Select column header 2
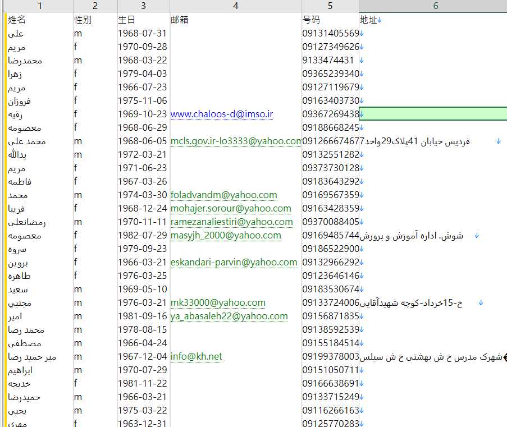Image resolution: width=507 pixels, height=427 pixels. click(x=95, y=6)
